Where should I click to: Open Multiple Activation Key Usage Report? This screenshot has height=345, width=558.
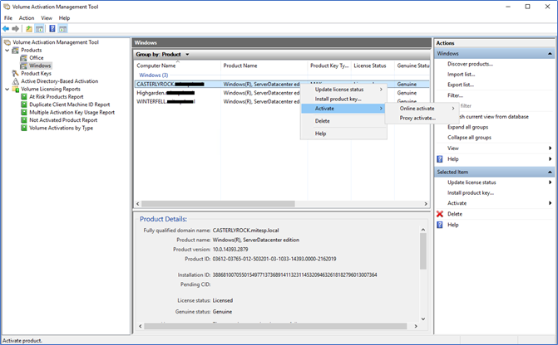[x=72, y=113]
